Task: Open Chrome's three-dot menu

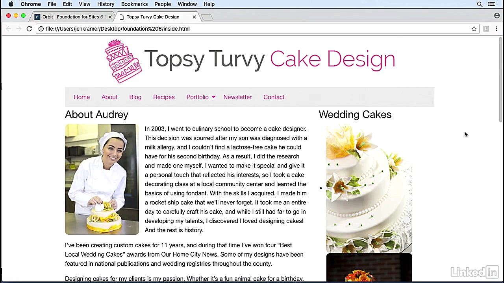Action: coord(497,29)
